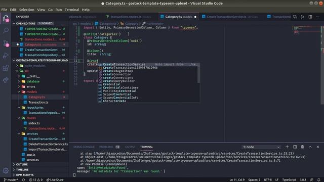Open the Manage gear settings menu
324x182 pixels.
(x=6, y=170)
